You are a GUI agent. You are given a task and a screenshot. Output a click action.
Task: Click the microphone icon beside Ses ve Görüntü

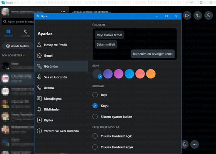pyautogui.click(x=39, y=77)
